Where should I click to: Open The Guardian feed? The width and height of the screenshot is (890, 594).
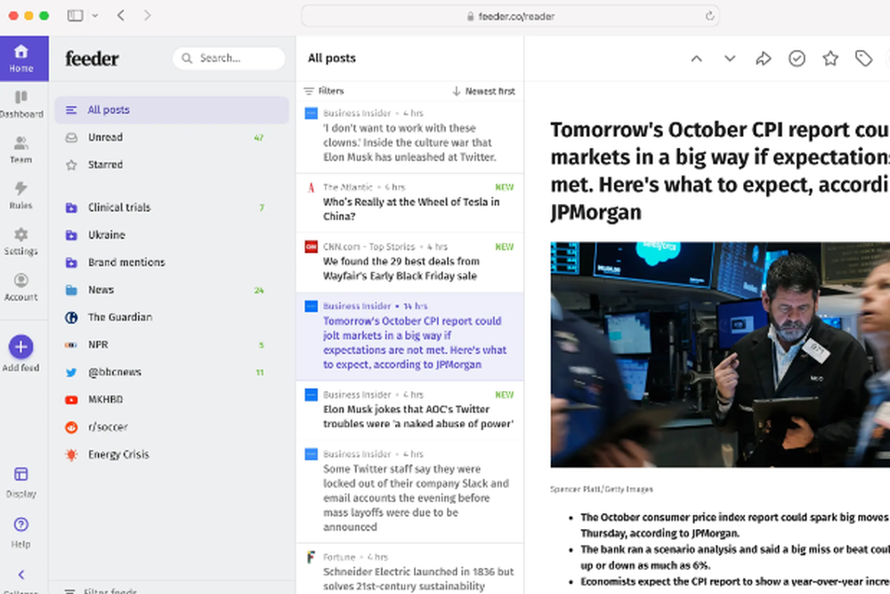172,317
